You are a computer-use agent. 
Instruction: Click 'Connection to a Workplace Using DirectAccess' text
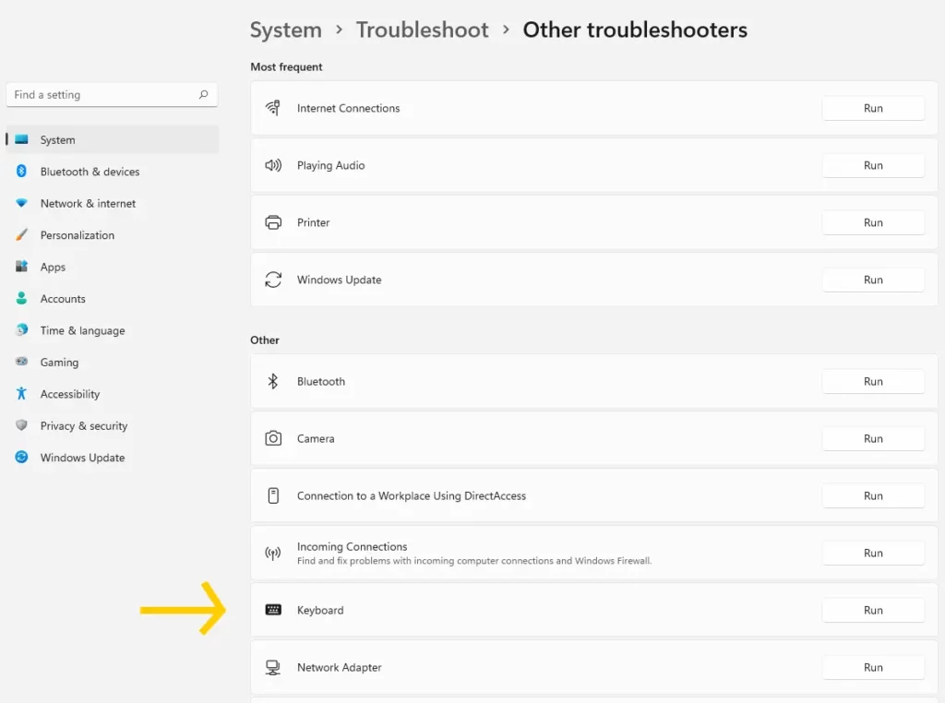pyautogui.click(x=412, y=495)
